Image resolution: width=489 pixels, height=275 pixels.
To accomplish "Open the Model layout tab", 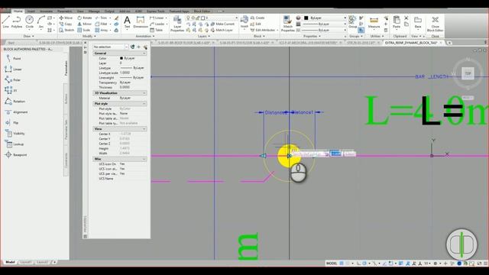I will coord(10,262).
